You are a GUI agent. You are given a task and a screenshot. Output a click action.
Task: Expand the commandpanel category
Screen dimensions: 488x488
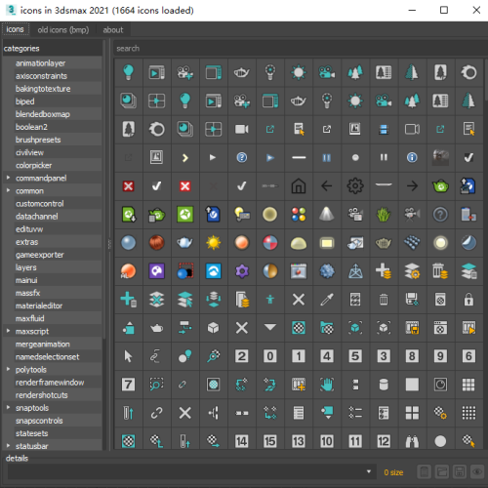coord(8,178)
